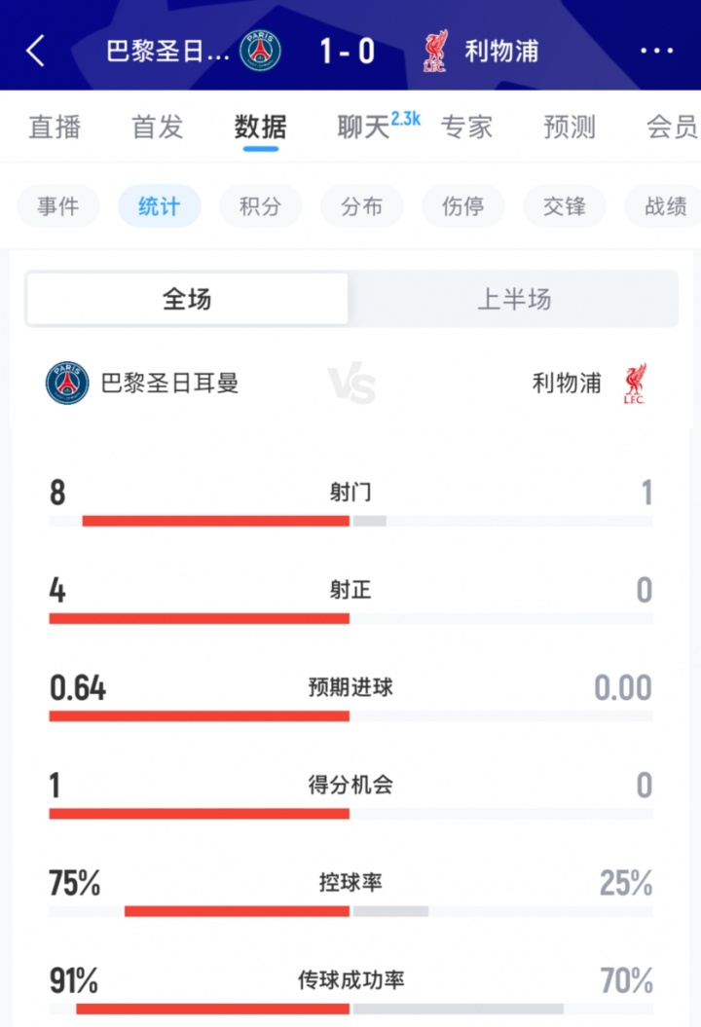Open the 聊天 chat tab
The width and height of the screenshot is (701, 1027).
364,128
